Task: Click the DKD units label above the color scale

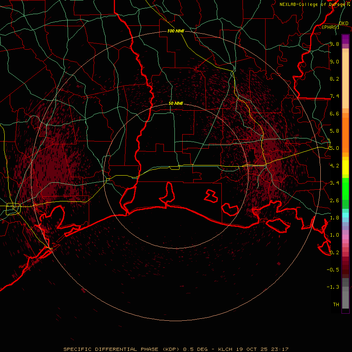Action: click(x=343, y=23)
